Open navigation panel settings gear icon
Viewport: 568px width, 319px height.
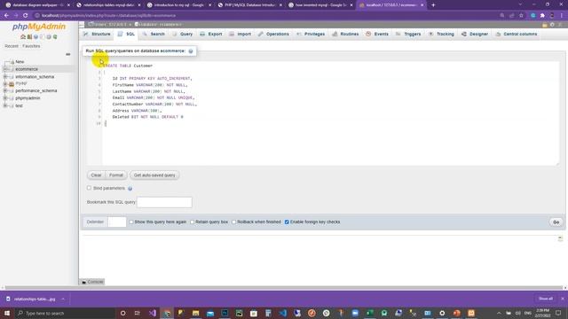[x=49, y=37]
